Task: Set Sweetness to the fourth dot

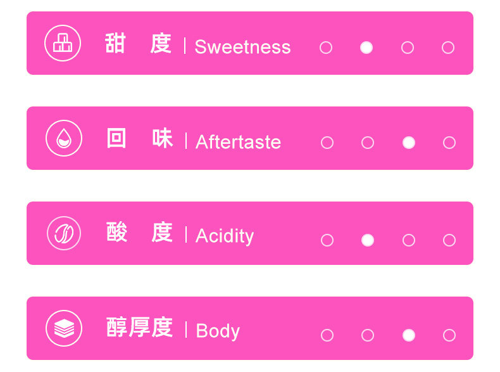Action: [448, 48]
